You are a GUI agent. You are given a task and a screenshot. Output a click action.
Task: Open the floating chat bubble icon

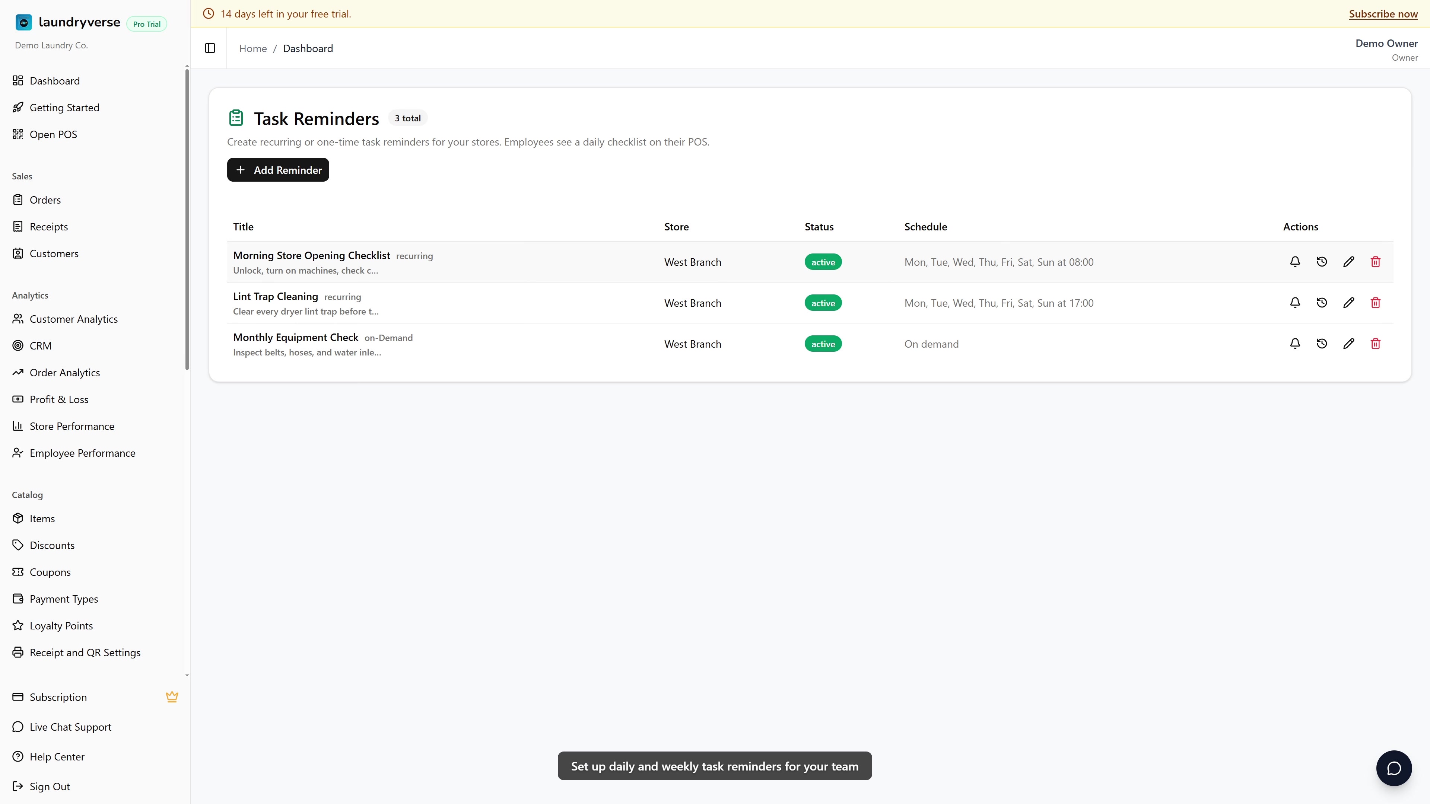(x=1394, y=768)
